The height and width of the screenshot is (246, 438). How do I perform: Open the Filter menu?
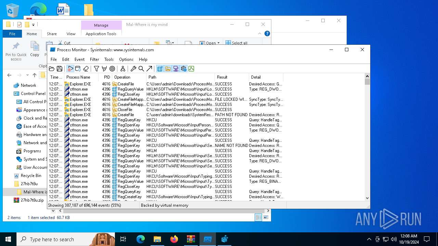94,59
